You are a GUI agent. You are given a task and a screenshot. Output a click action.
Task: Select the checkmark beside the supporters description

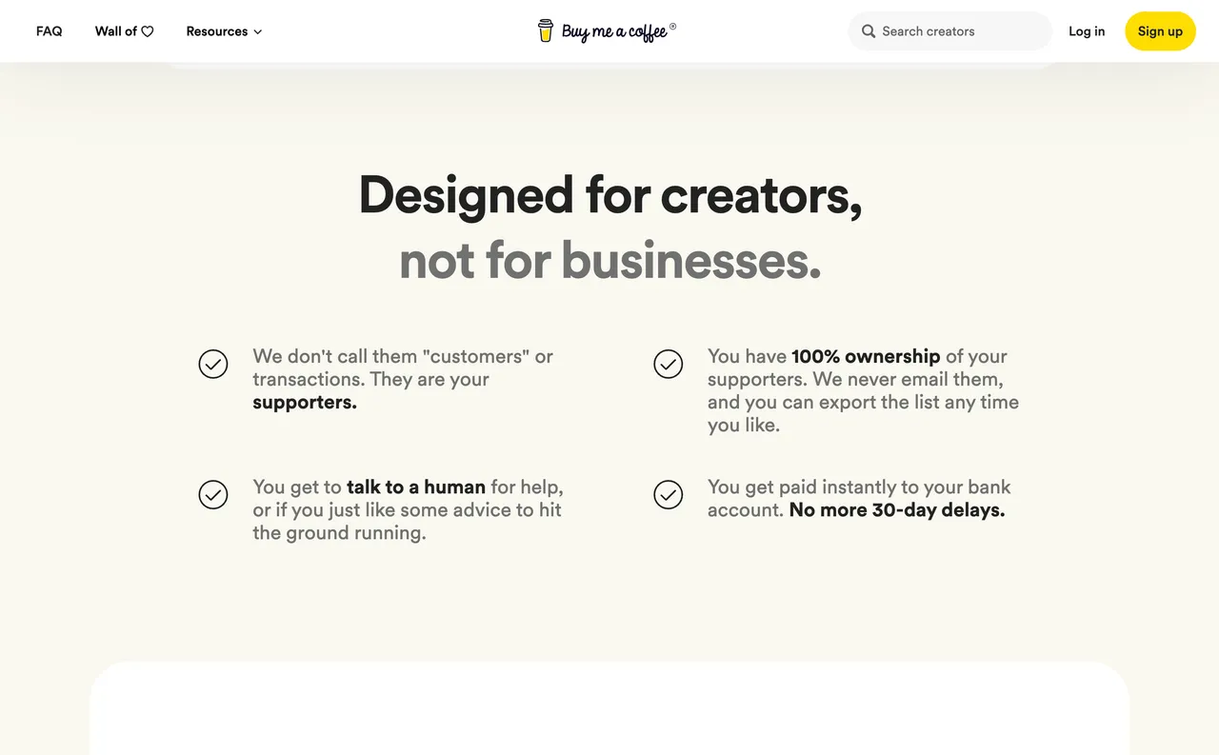(213, 364)
